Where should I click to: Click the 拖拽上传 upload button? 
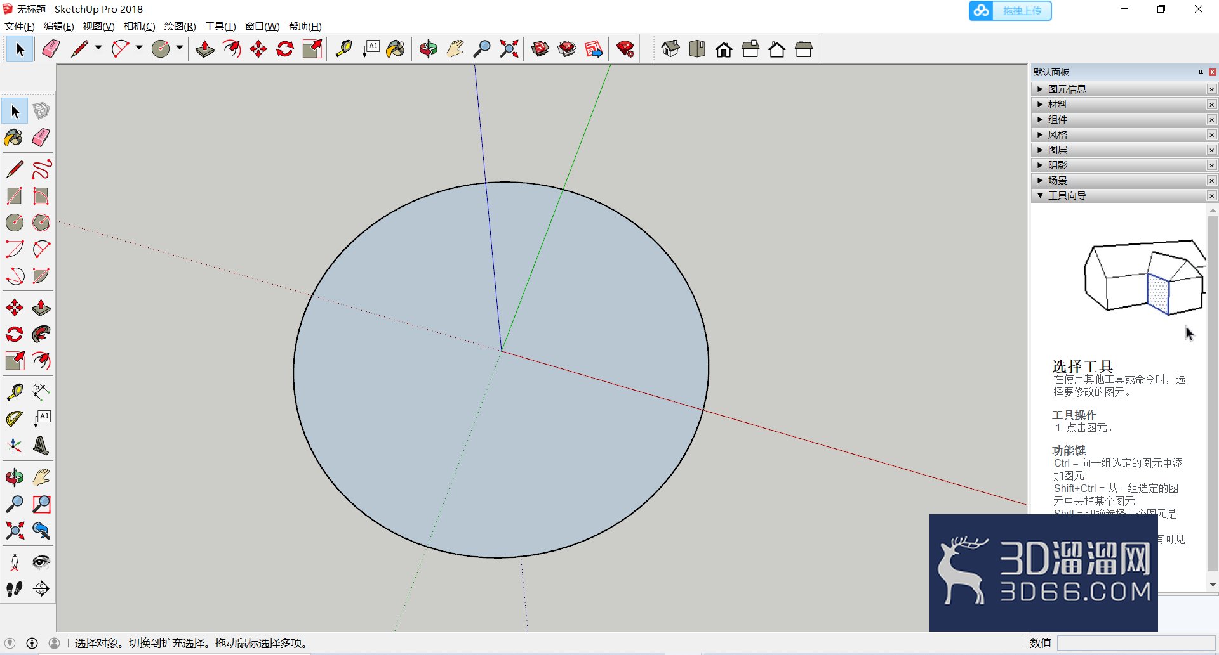tap(1010, 11)
